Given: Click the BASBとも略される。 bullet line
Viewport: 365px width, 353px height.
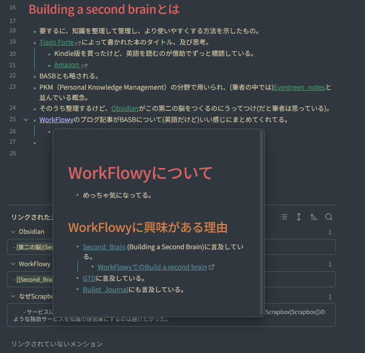Looking at the screenshot, I should point(70,76).
